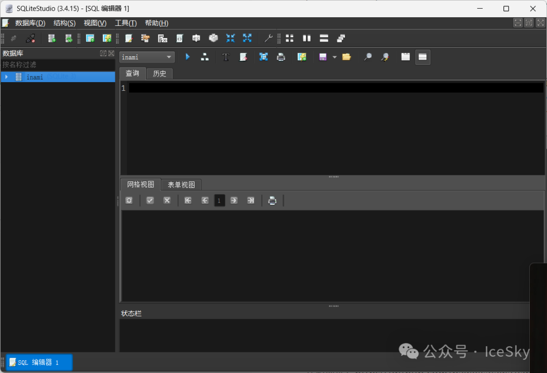The image size is (547, 373).
Task: Open the 工具(T) menu
Action: point(126,23)
